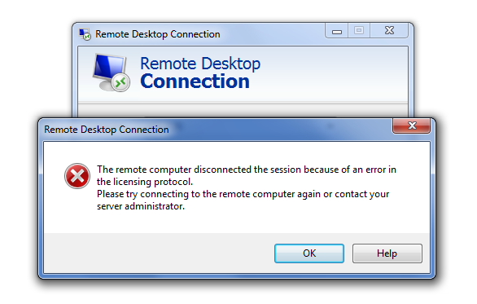Screen dimensions: 477x304
Task: Open Help for the licensing protocol error
Action: click(387, 253)
